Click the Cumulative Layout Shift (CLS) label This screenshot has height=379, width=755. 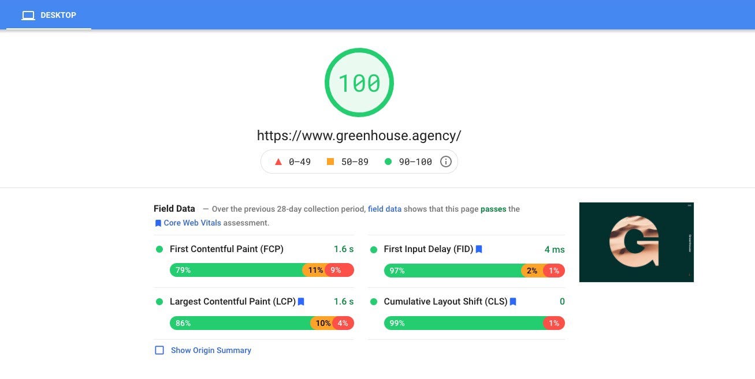[446, 302]
